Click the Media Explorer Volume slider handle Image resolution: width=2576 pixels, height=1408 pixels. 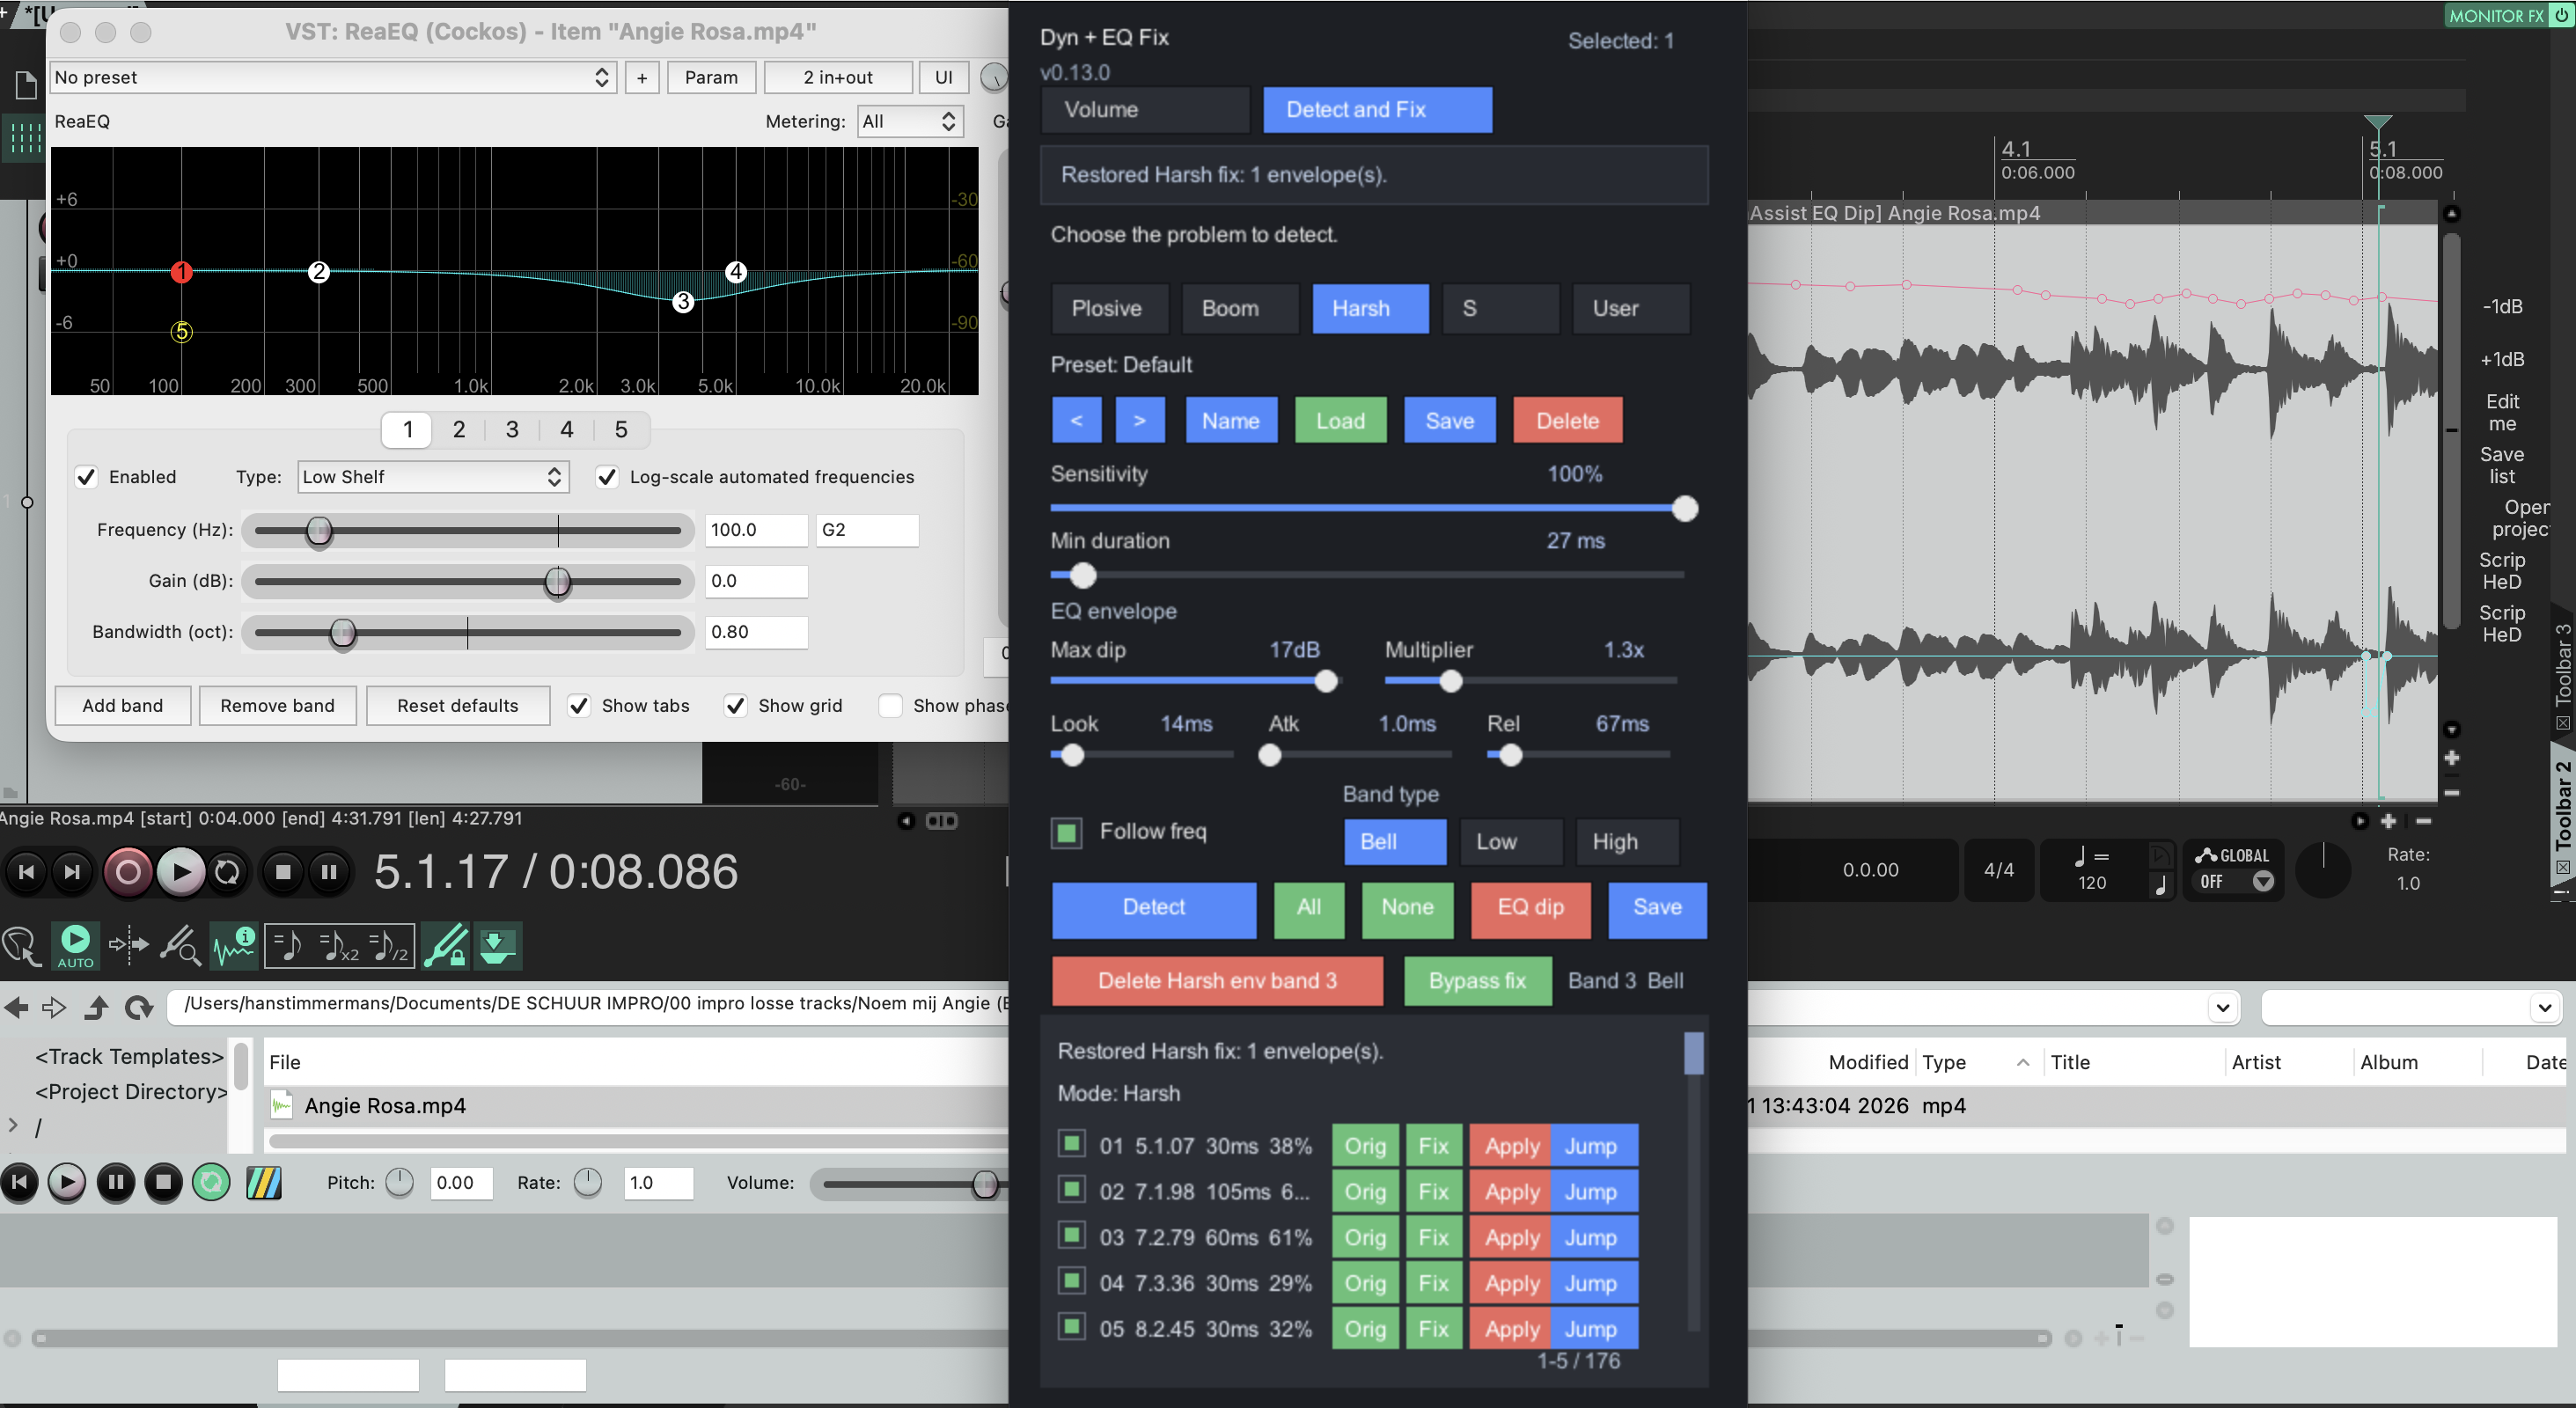(985, 1184)
